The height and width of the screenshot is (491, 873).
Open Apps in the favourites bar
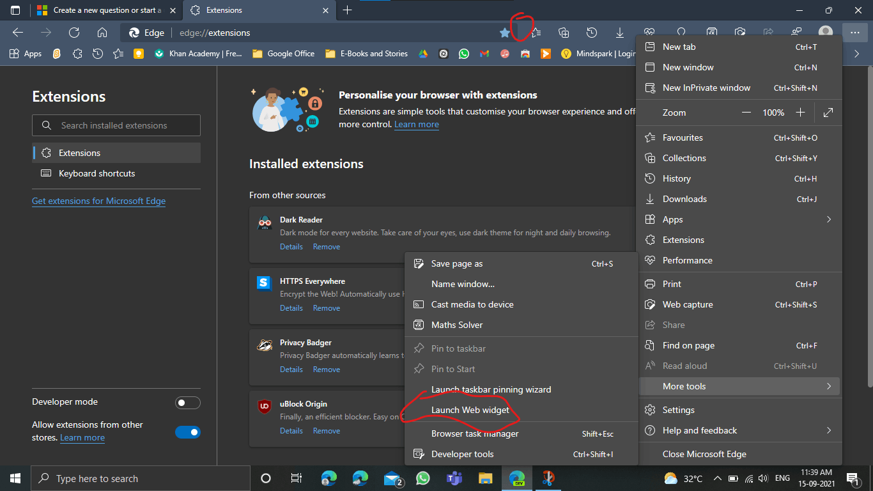coord(26,54)
